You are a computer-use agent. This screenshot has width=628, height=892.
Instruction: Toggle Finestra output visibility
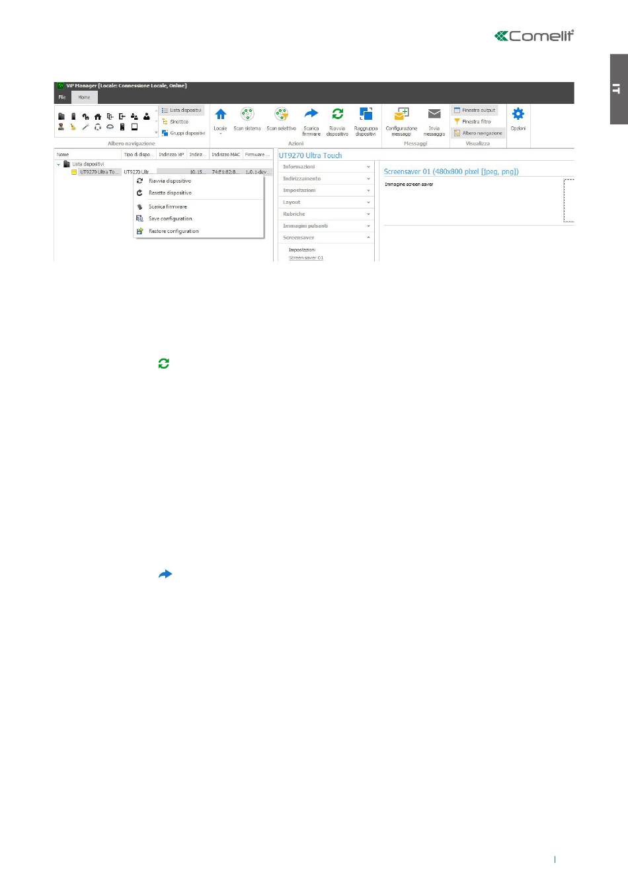[475, 111]
